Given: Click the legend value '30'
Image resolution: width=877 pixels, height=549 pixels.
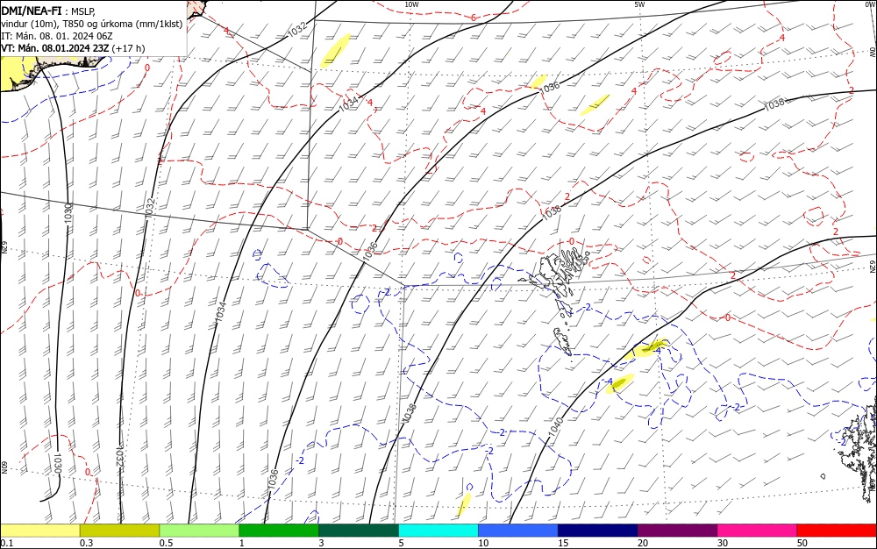Looking at the screenshot, I should pos(723,543).
